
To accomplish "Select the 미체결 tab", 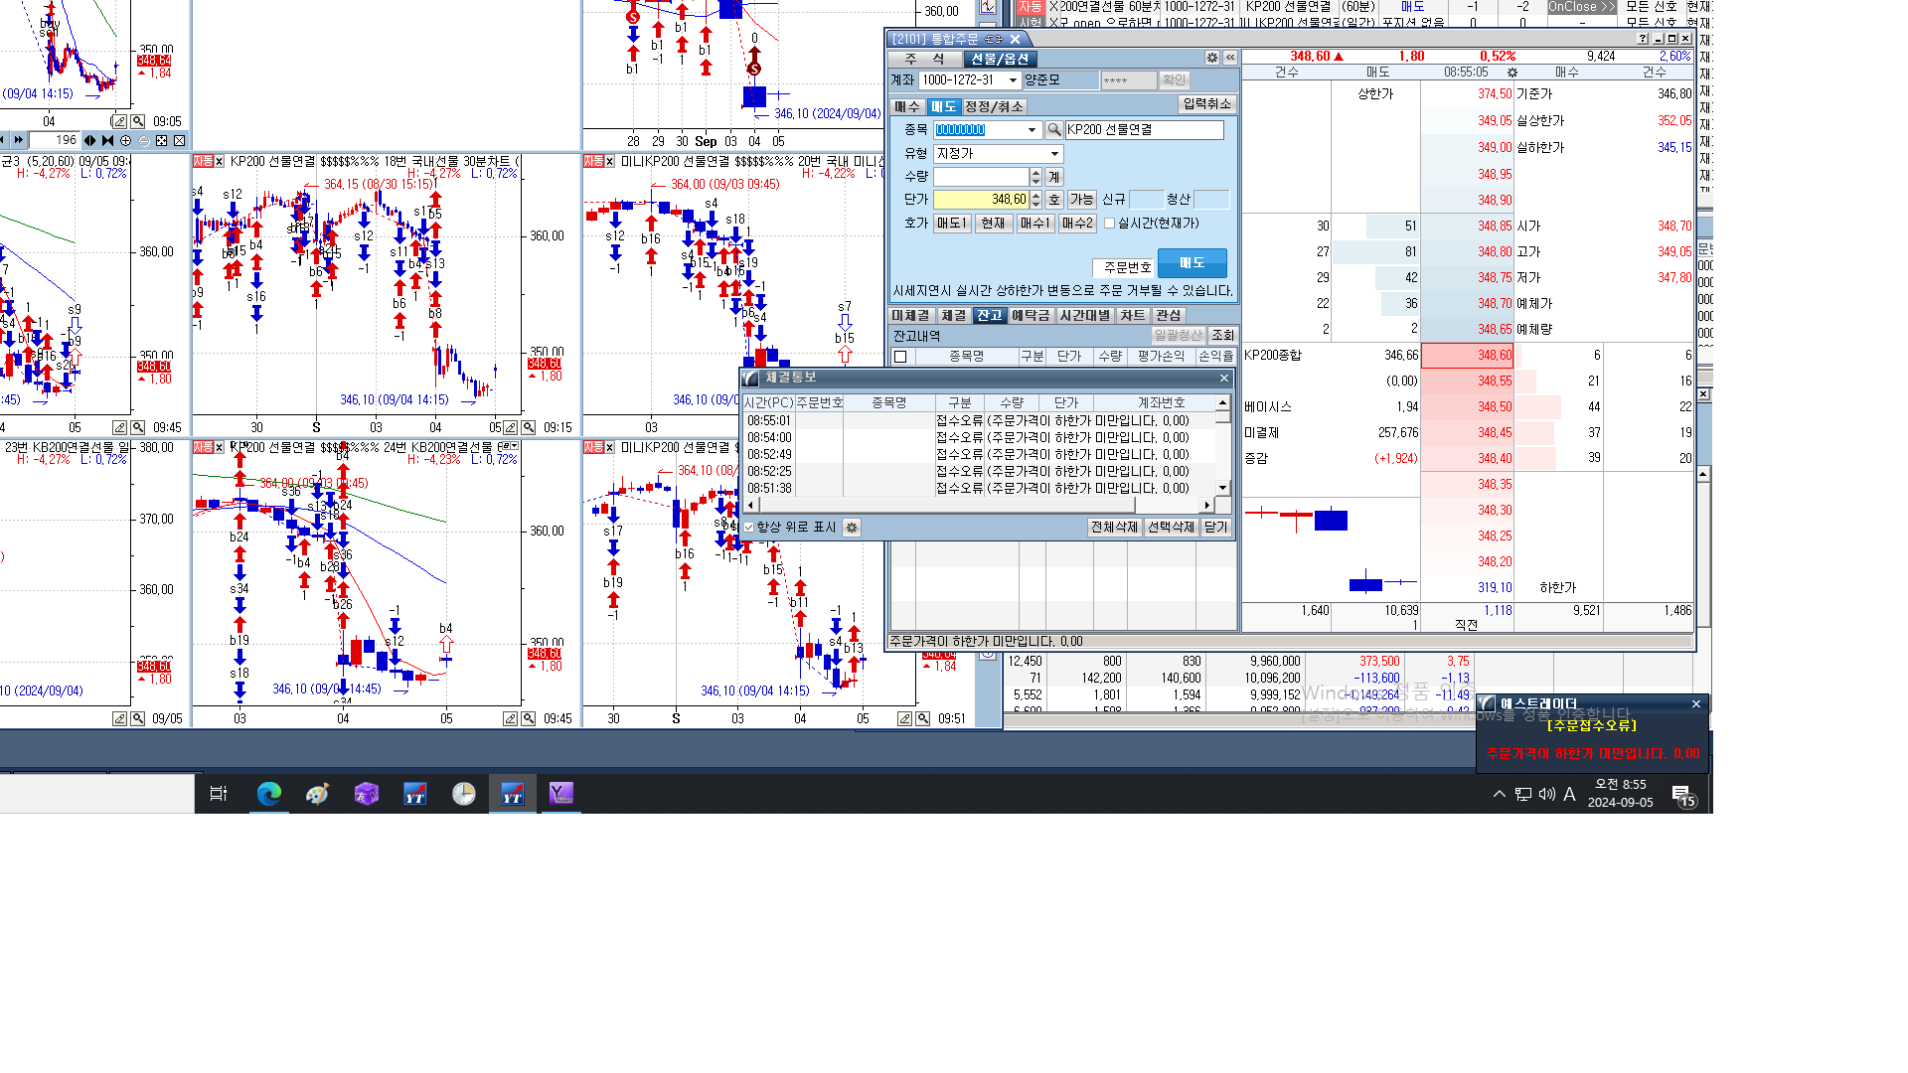I will click(x=910, y=316).
